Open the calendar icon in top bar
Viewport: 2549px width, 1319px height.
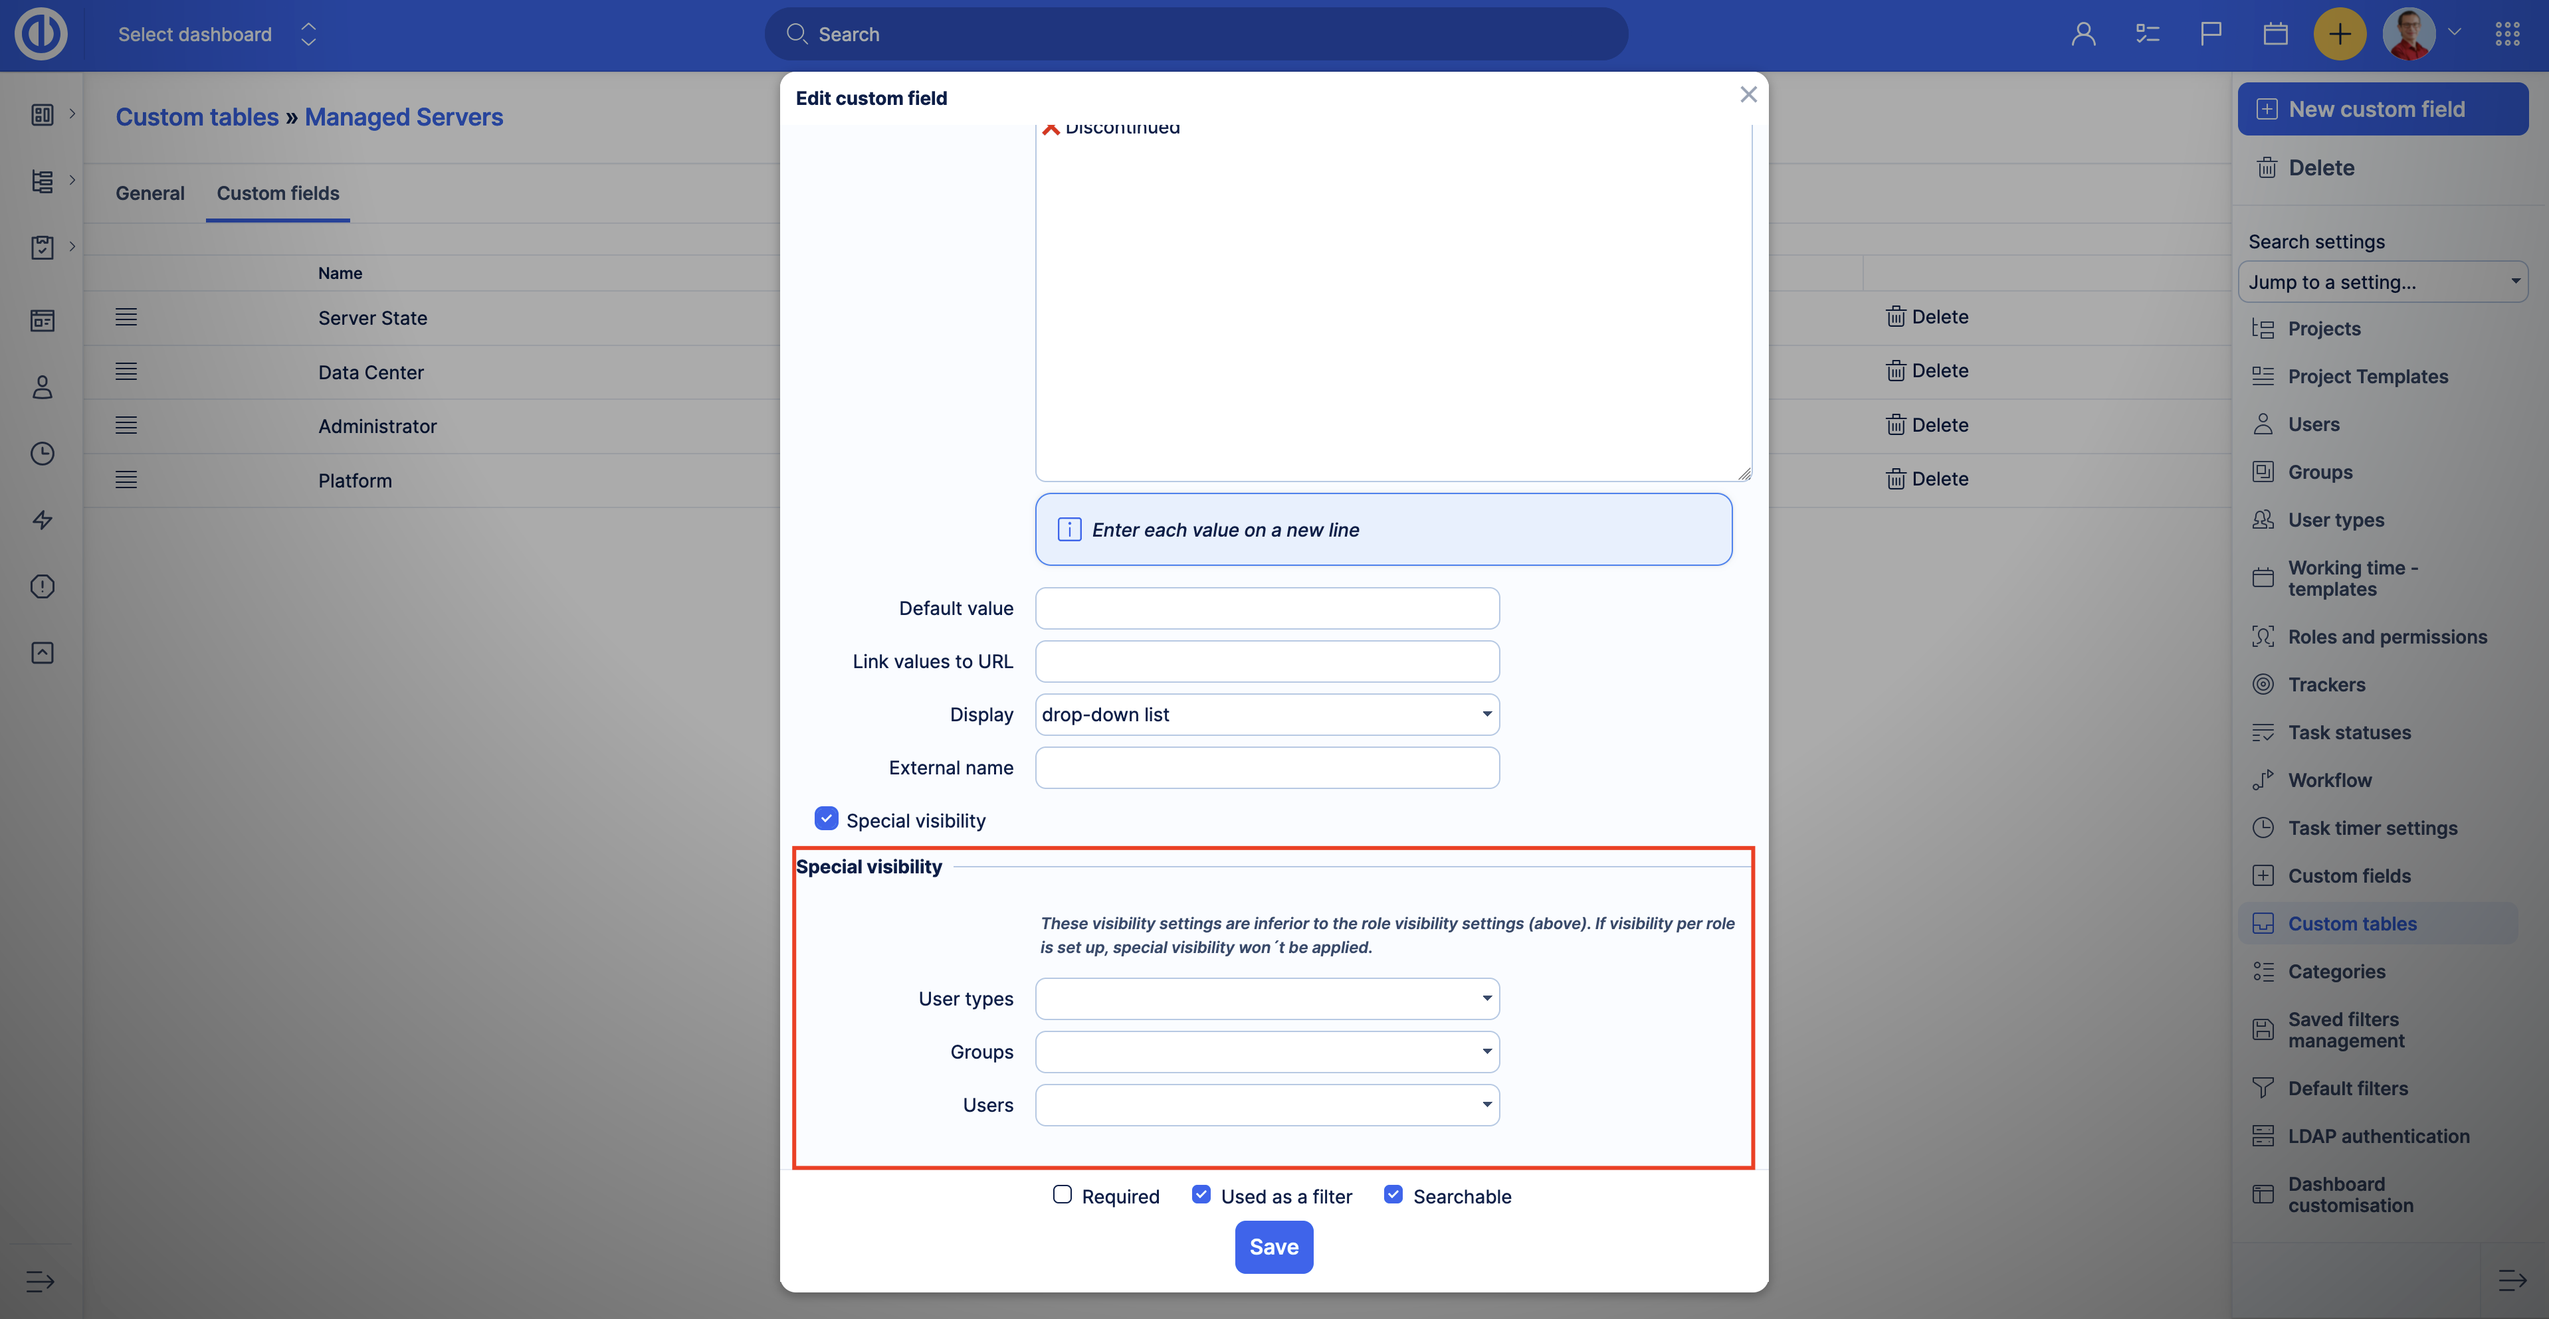2275,35
